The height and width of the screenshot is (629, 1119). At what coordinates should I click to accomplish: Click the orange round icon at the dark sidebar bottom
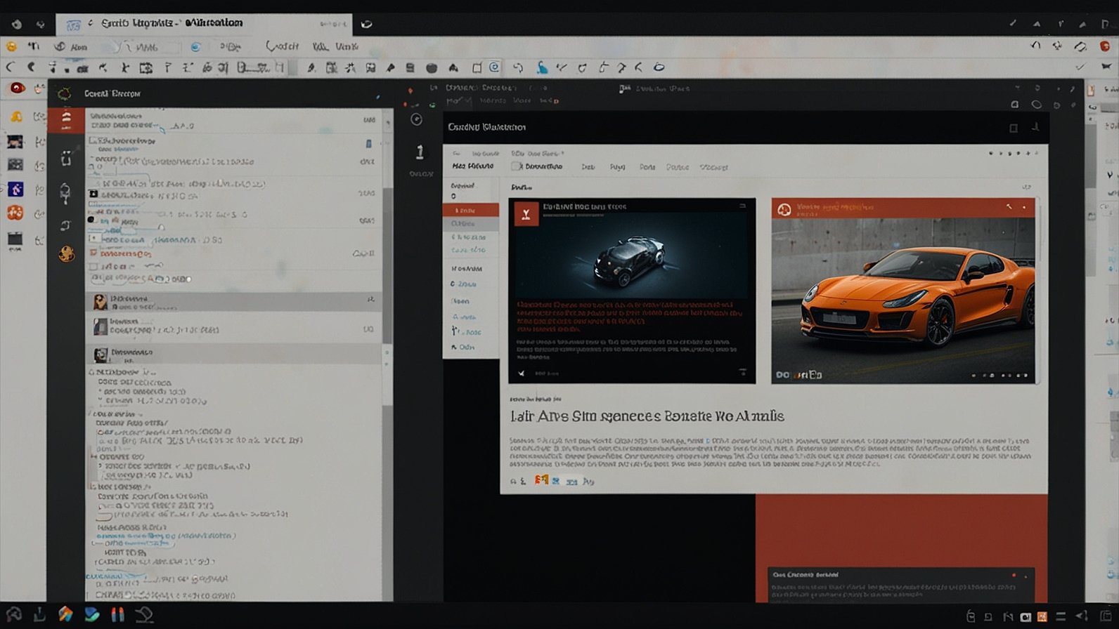[66, 253]
